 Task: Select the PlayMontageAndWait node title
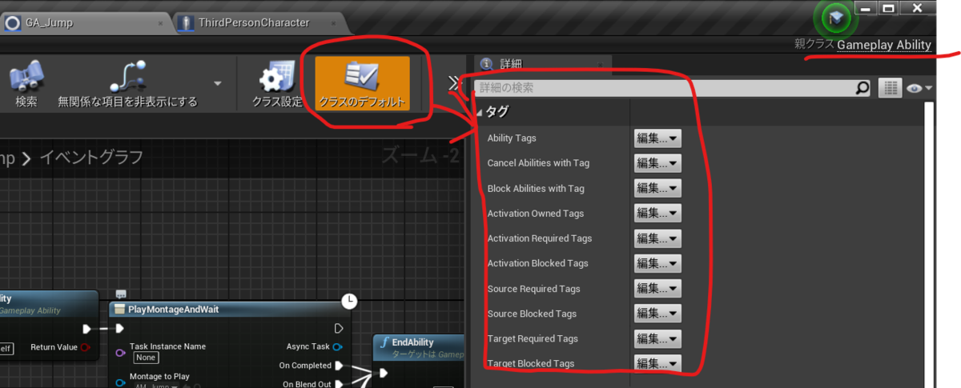pos(173,310)
